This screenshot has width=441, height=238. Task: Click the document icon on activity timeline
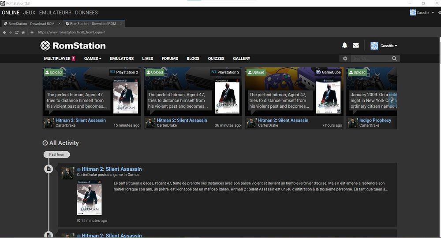click(x=49, y=168)
